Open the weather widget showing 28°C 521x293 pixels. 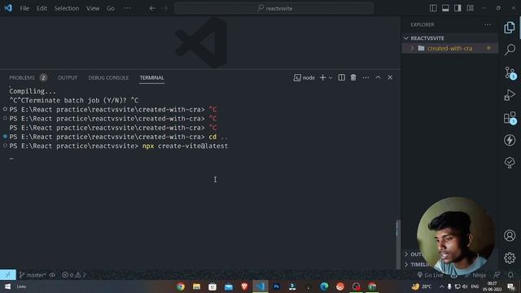(422, 286)
